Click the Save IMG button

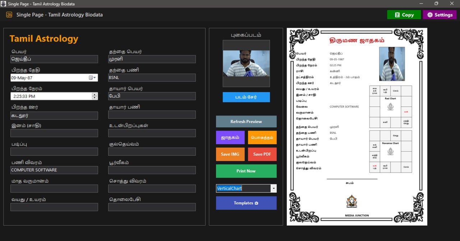tap(230, 154)
